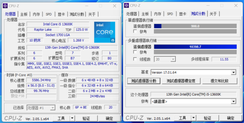Click TDP value 125.0 W
244x123 pixels.
coord(82,30)
